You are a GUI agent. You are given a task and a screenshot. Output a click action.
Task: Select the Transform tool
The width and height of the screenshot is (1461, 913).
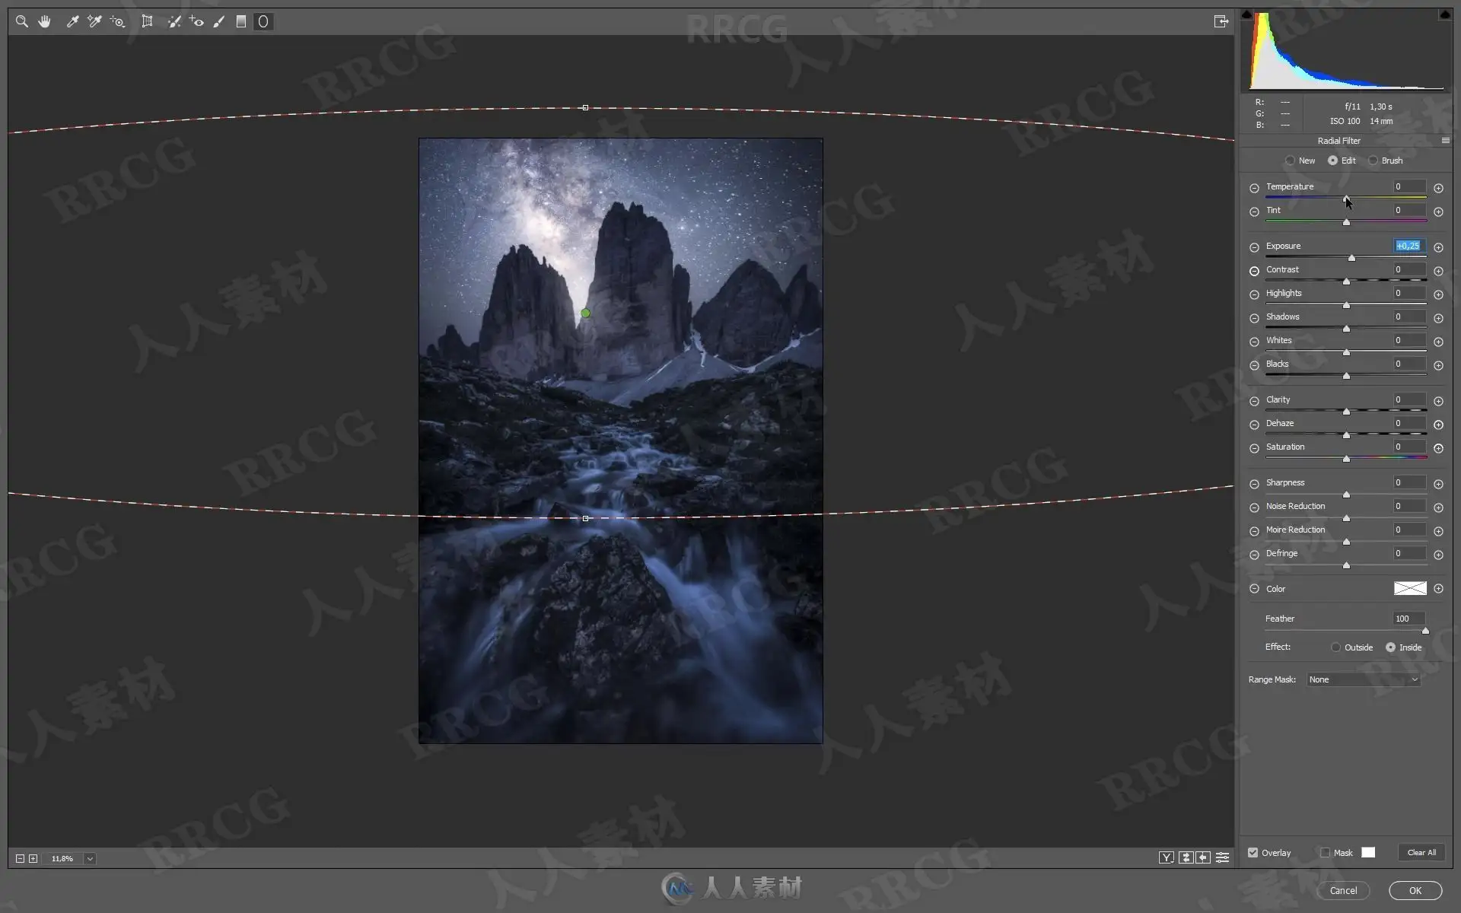pyautogui.click(x=147, y=22)
